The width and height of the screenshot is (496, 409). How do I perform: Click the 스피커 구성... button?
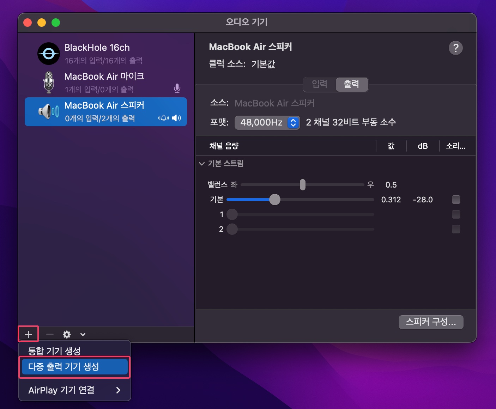431,322
